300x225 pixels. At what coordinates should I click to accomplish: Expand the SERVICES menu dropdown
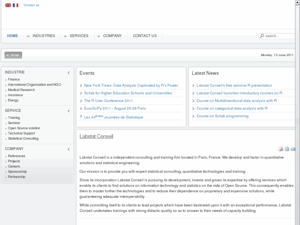tap(65, 36)
